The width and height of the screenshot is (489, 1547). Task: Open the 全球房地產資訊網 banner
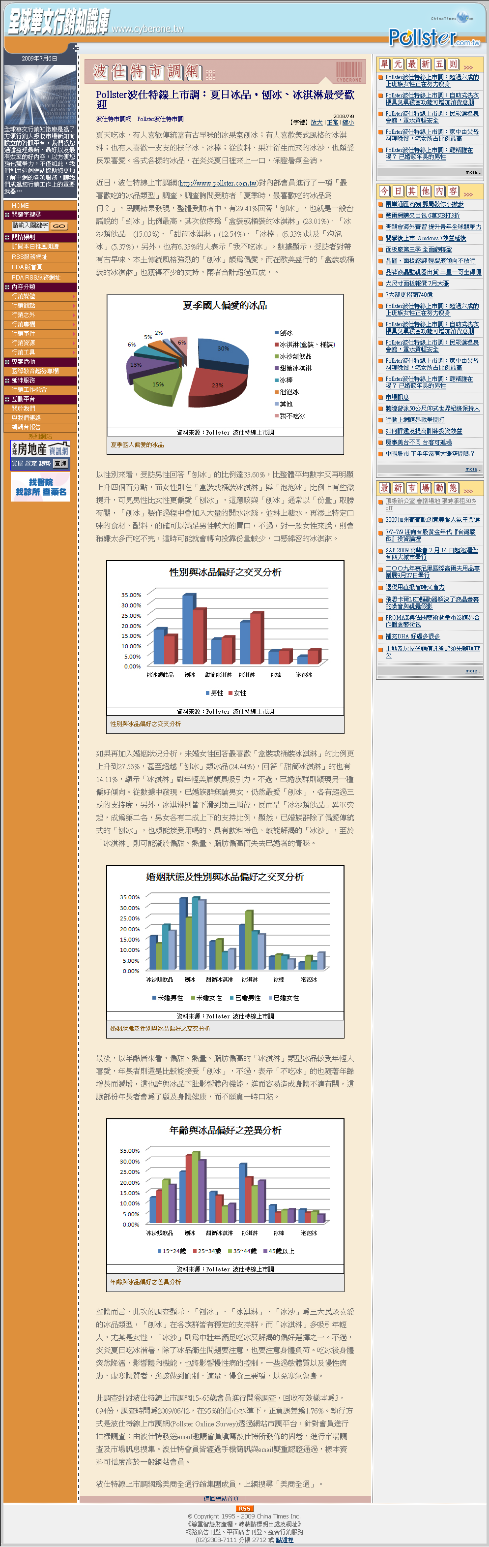(x=40, y=455)
